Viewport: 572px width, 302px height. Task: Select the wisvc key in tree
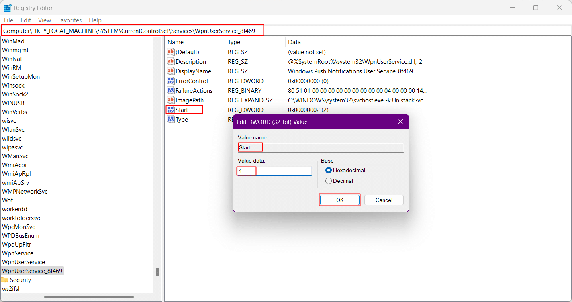pyautogui.click(x=9, y=120)
